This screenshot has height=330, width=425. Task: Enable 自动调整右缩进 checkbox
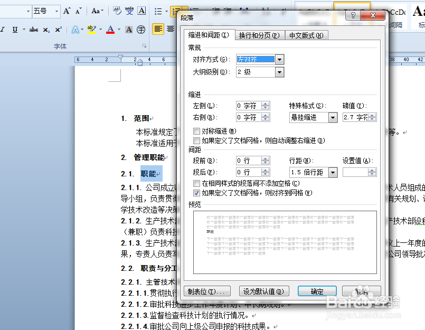(196, 140)
